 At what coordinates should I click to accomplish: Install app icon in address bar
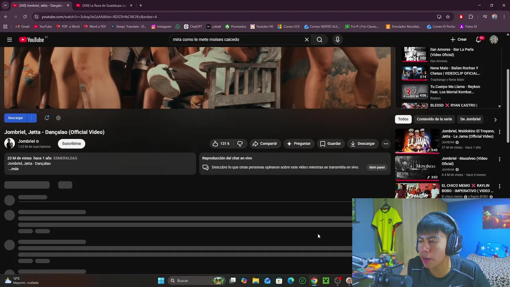click(439, 17)
